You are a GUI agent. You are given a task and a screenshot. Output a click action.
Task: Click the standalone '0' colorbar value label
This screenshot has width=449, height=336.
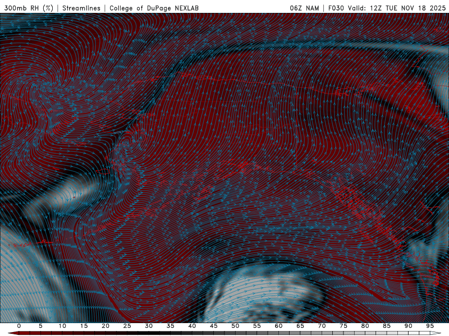click(19, 326)
